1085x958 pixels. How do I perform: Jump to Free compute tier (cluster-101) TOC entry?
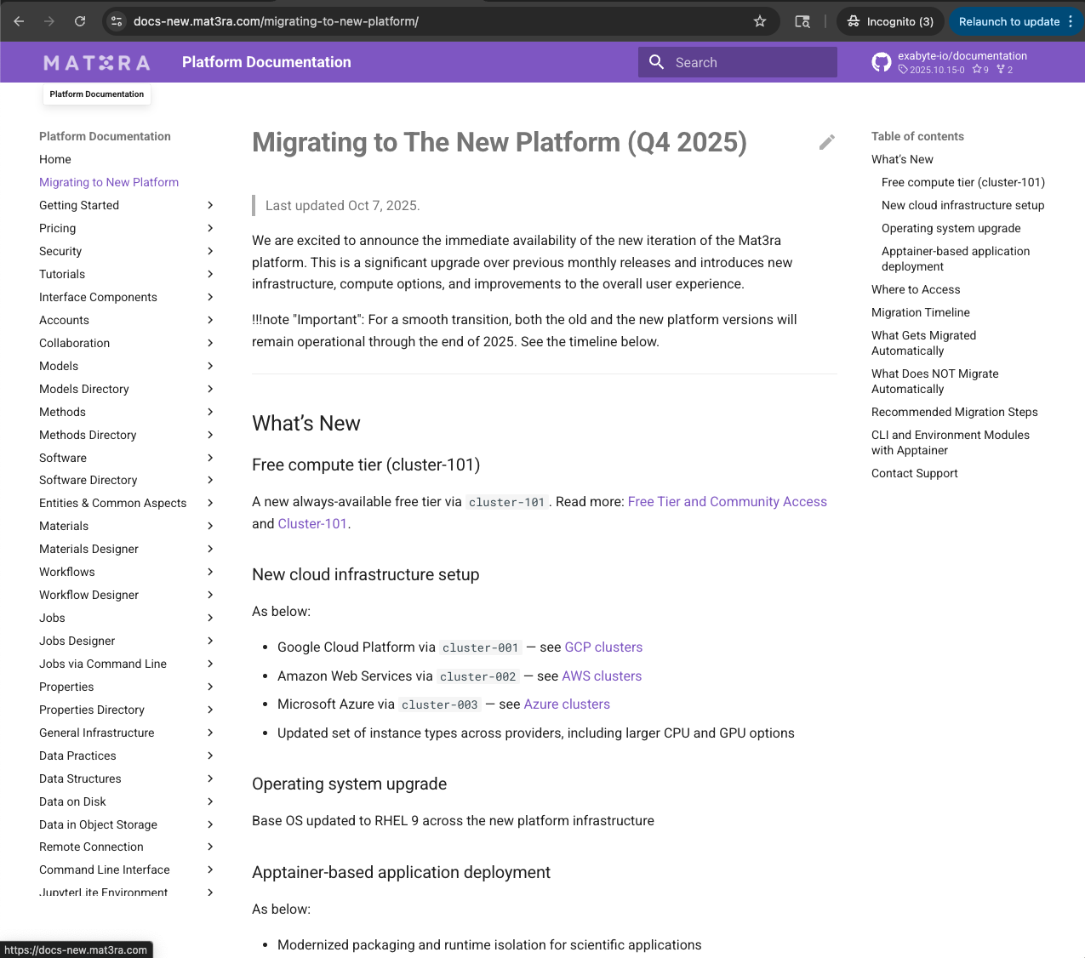(963, 182)
